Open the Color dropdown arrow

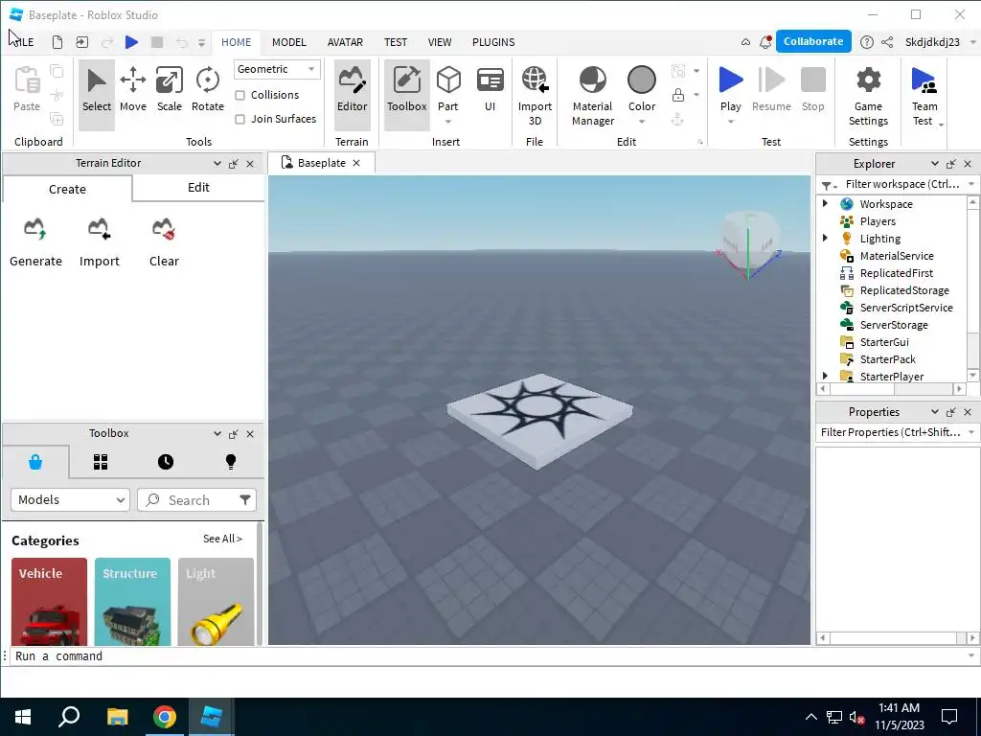641,122
